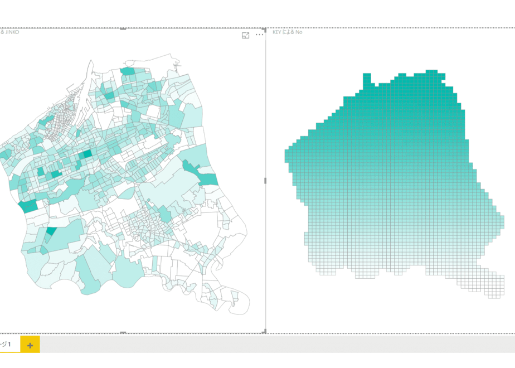Click the bottom-center resize handle of JINKO visual
The image size is (515, 368).
point(123,332)
